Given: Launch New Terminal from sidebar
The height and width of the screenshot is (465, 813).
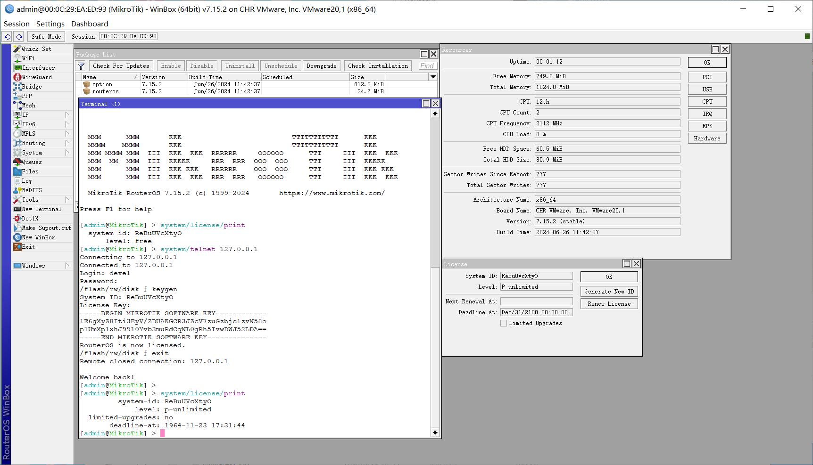Looking at the screenshot, I should pos(41,209).
